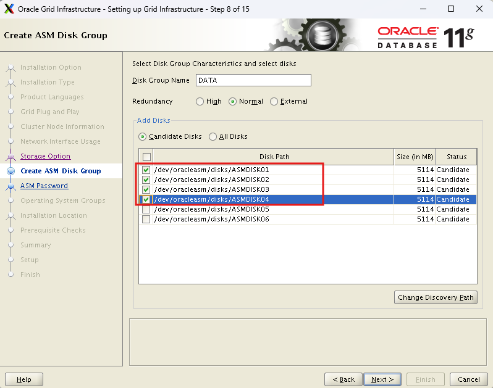493x388 pixels.
Task: Click the X window icon in title bar
Action: tap(9, 9)
